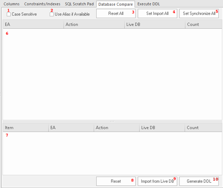
Task: Click Import from Live DB button
Action: [157, 181]
